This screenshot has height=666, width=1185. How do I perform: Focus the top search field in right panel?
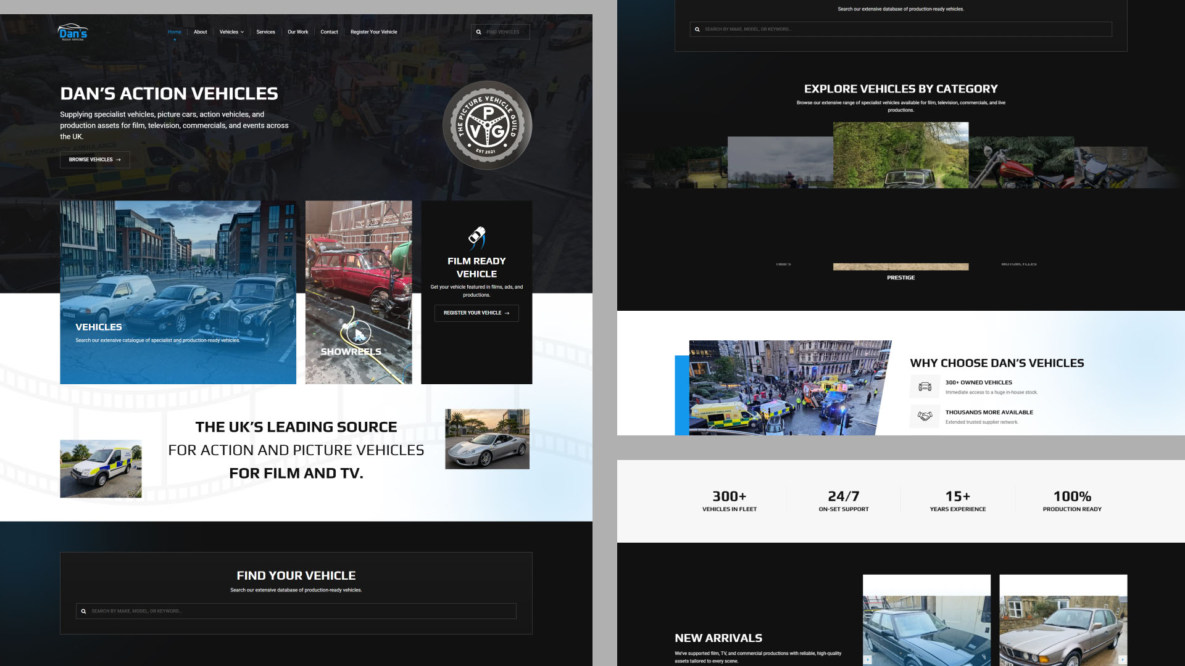coord(901,29)
